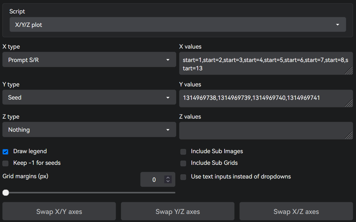Disable the Draw legend checkbox
Screen dimensions: 356x222
[x=6, y=152]
